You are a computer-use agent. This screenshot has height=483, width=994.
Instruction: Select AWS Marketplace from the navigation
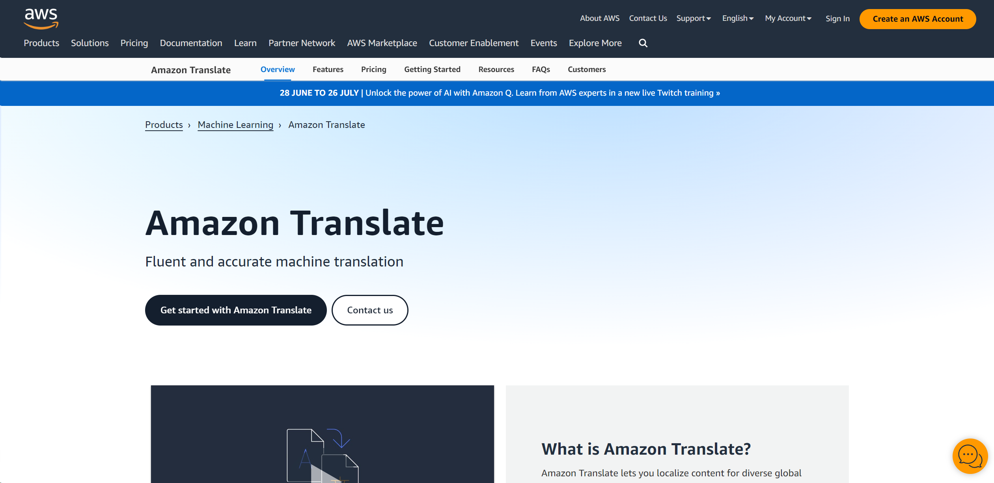click(382, 43)
